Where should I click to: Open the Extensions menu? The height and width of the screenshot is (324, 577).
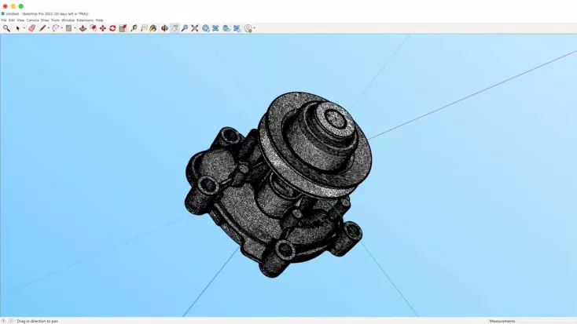(85, 20)
